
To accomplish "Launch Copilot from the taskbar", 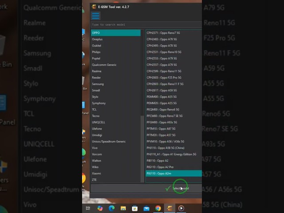I will 100,208.
